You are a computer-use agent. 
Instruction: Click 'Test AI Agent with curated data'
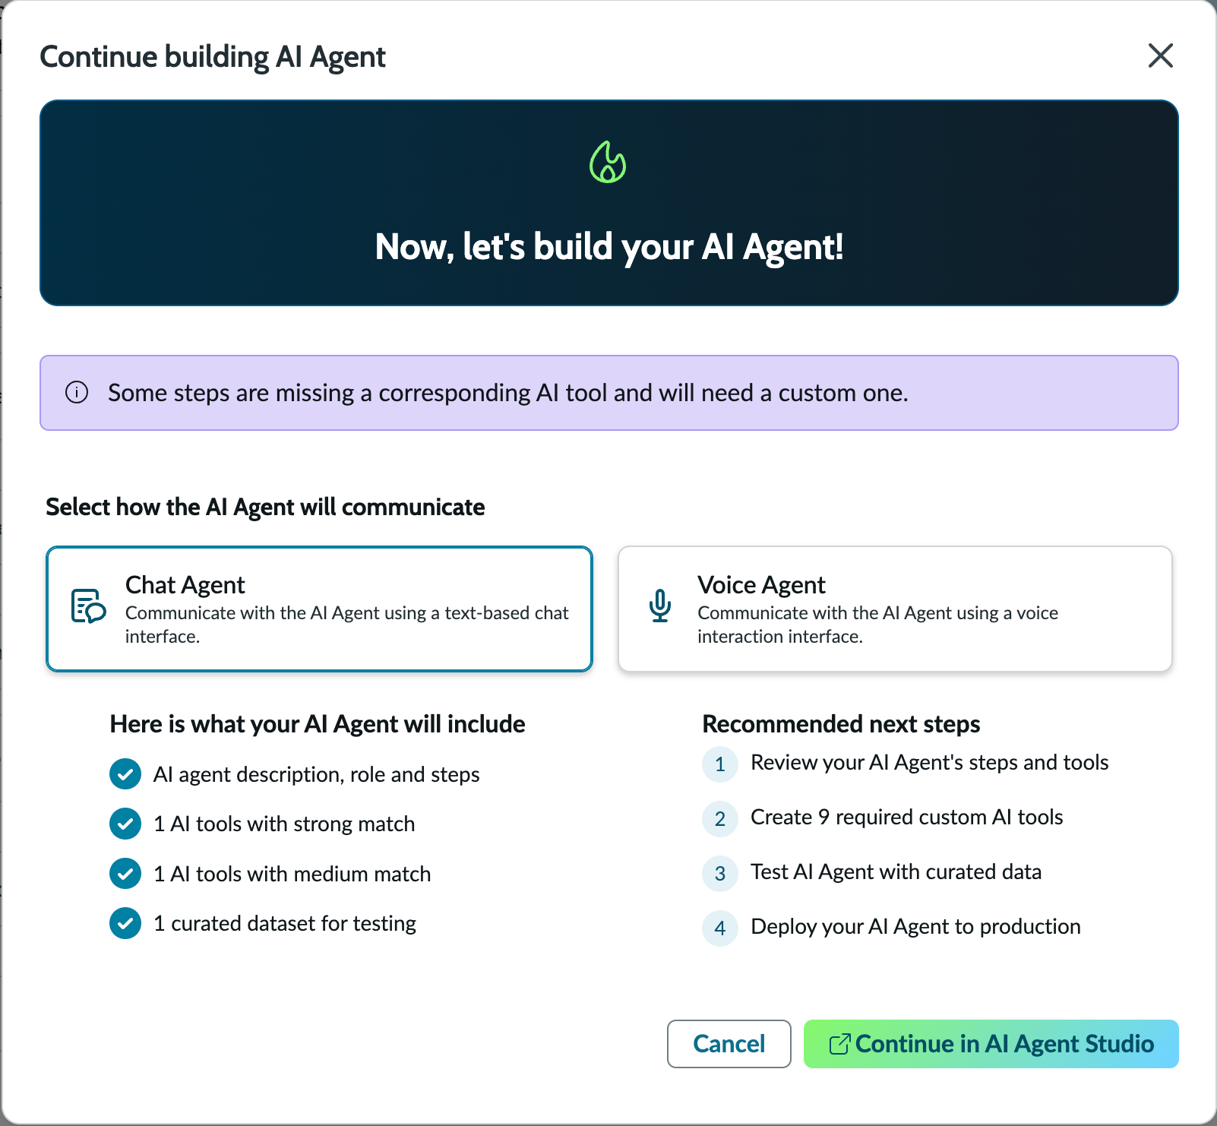896,871
